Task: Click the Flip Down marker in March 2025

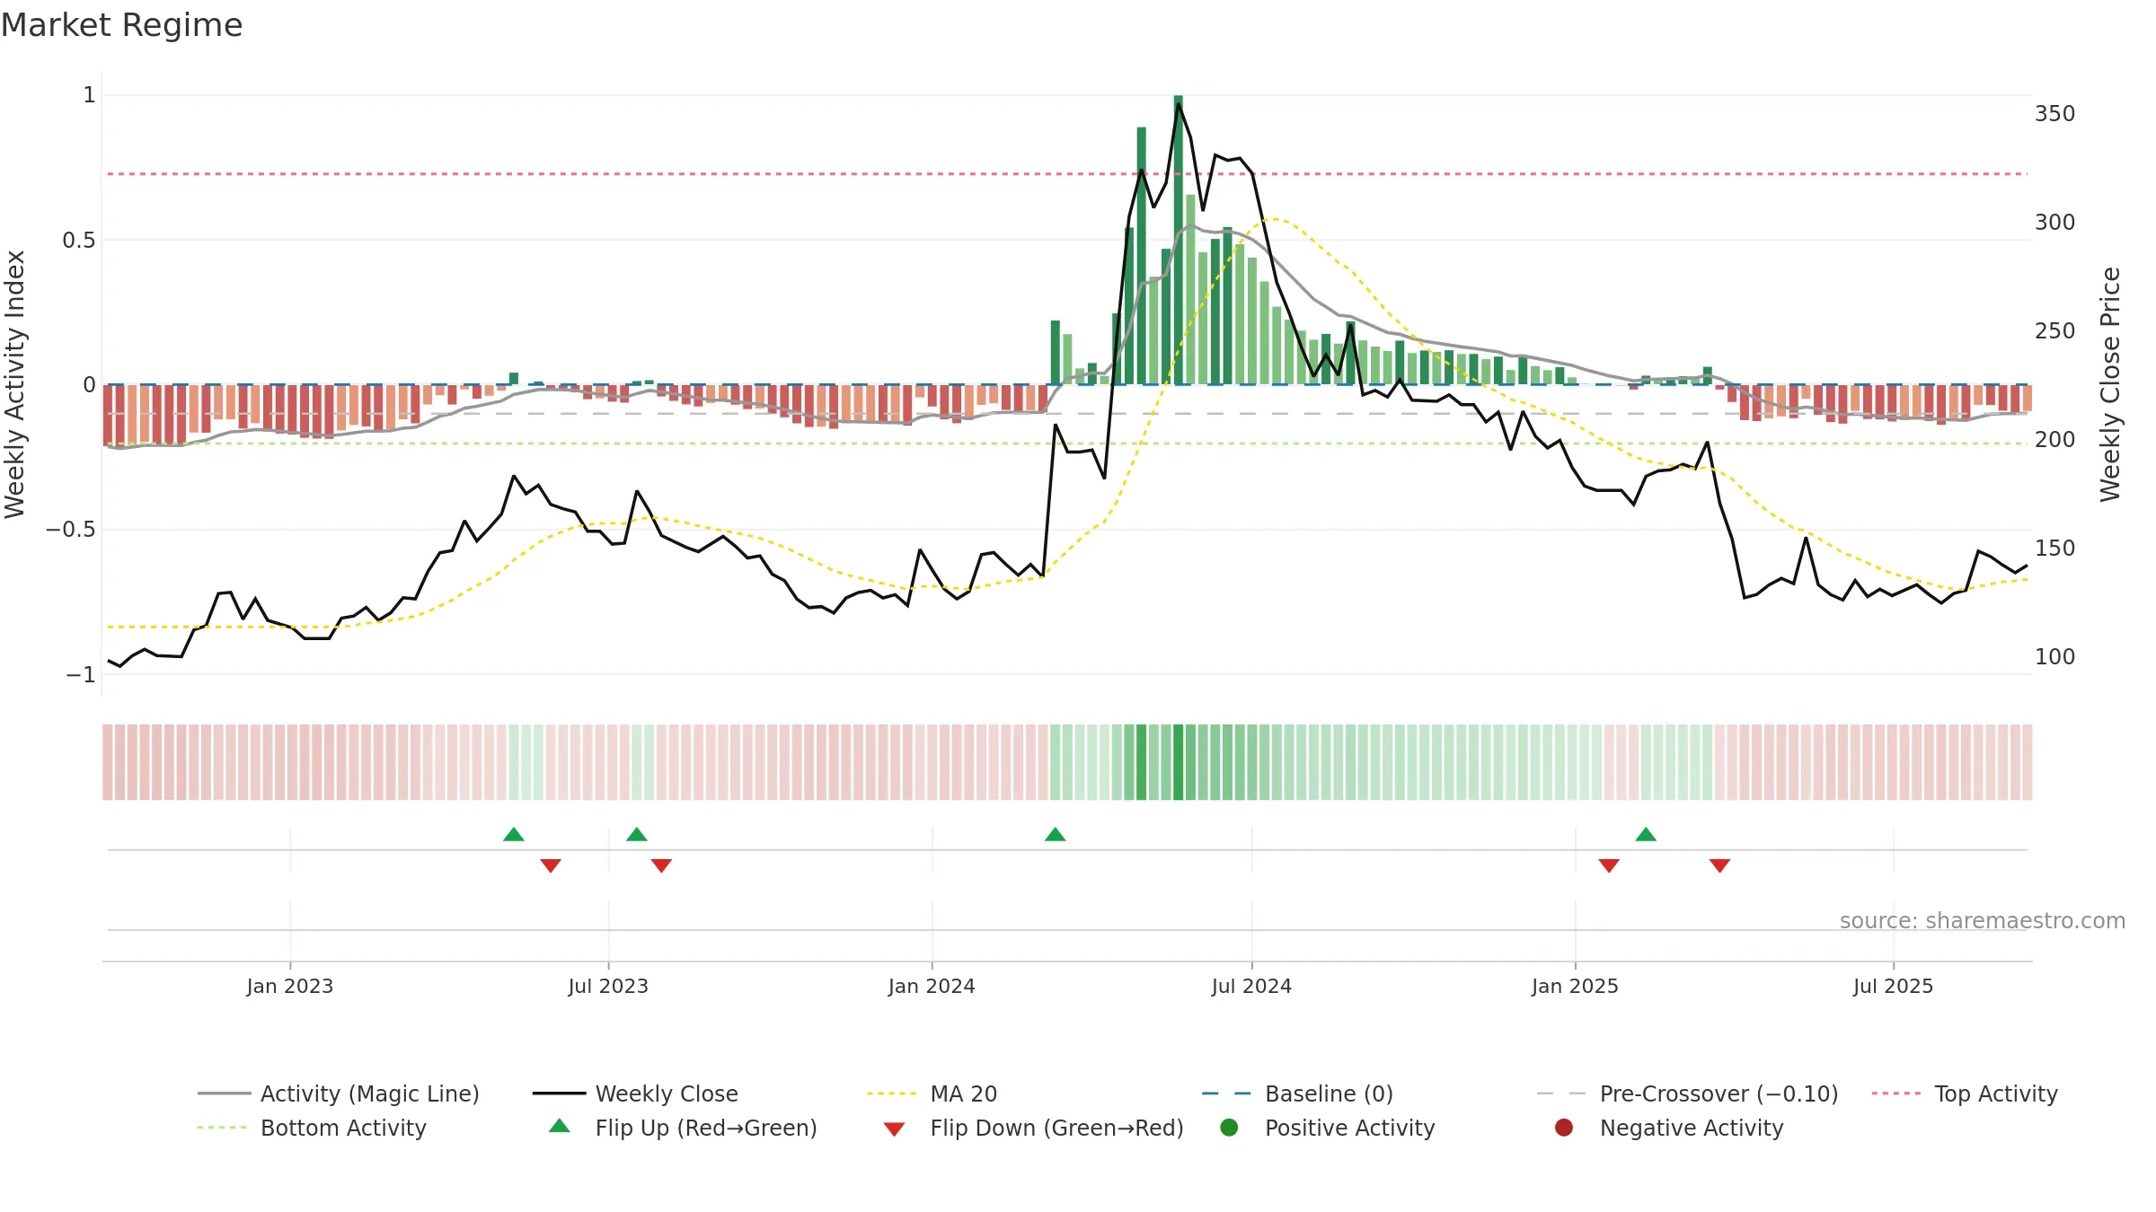Action: (1719, 865)
